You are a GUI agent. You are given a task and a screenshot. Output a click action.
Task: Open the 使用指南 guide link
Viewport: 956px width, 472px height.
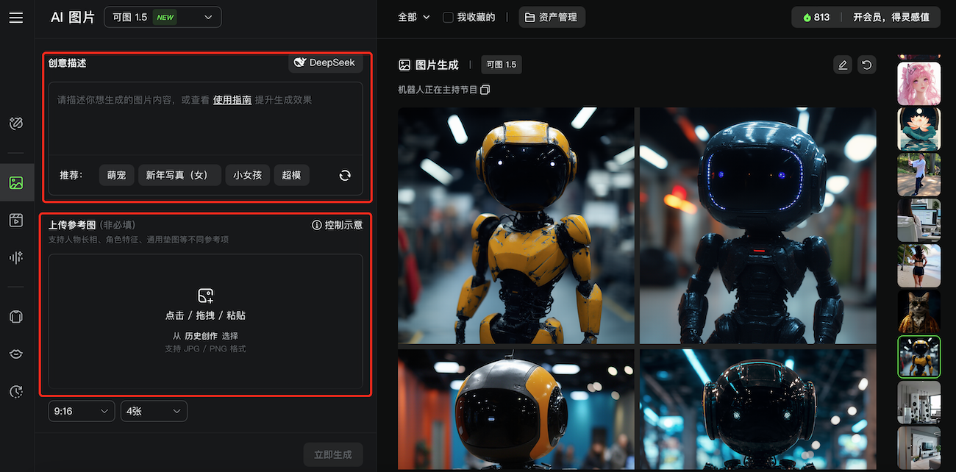pos(232,99)
